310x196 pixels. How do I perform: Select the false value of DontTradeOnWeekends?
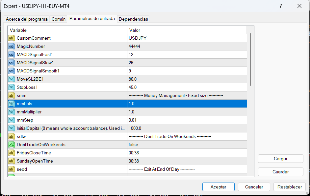click(x=133, y=145)
